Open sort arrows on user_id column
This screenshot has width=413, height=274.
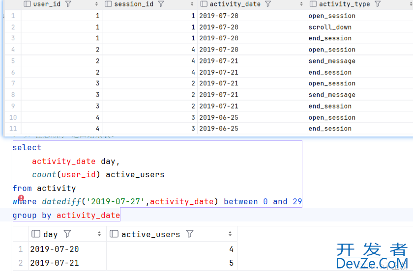point(96,4)
